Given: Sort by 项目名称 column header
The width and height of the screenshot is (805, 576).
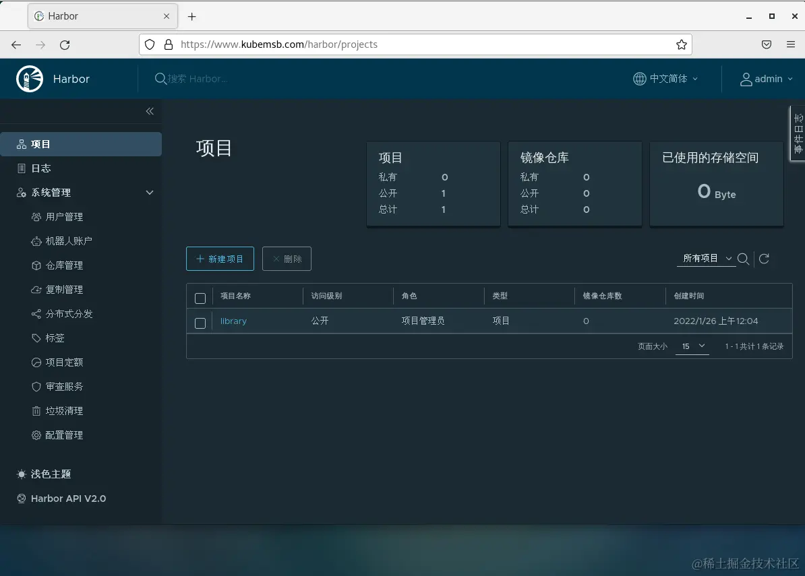Looking at the screenshot, I should 236,296.
